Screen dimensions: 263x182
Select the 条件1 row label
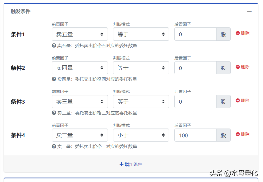click(x=18, y=34)
